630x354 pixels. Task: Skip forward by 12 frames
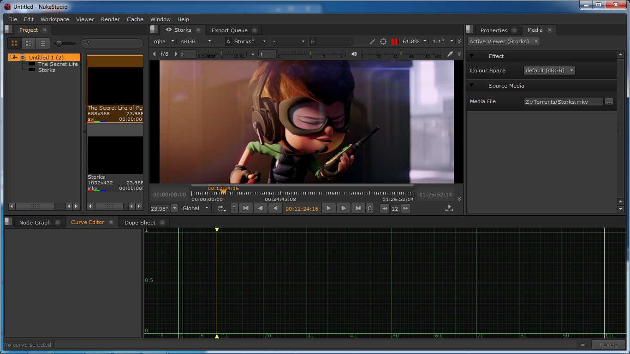click(405, 208)
